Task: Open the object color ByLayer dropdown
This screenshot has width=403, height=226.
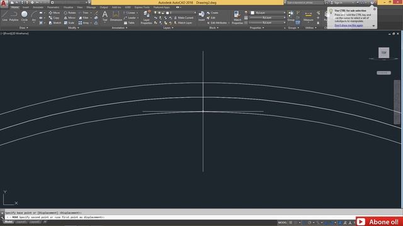Action: pyautogui.click(x=268, y=13)
